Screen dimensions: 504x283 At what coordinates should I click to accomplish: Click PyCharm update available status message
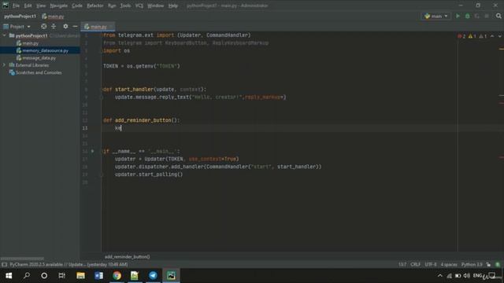tap(69, 265)
